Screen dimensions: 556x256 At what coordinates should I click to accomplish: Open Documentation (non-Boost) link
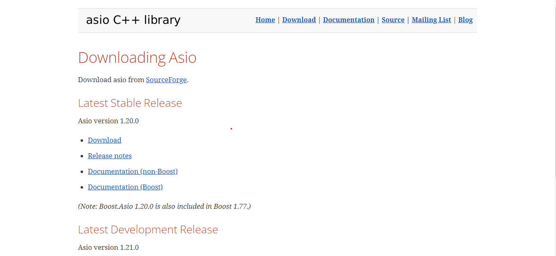coord(132,171)
